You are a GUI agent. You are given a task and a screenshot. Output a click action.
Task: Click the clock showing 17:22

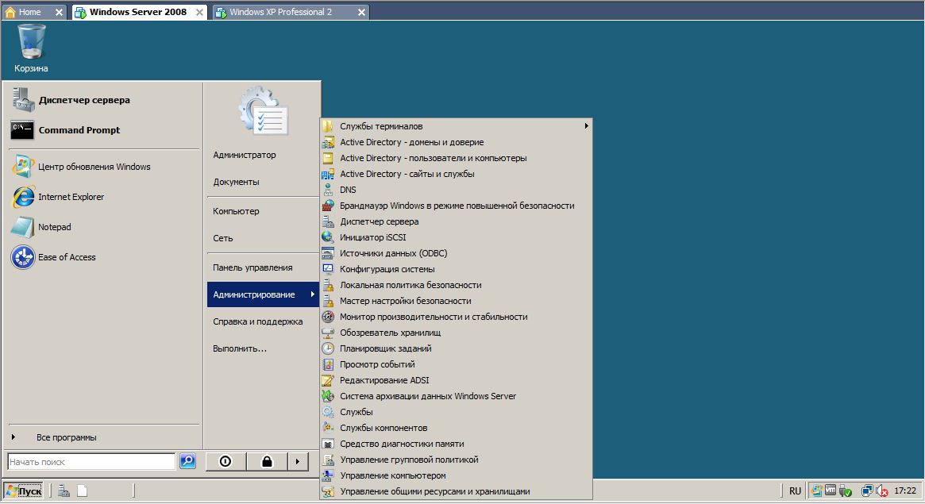click(x=905, y=491)
